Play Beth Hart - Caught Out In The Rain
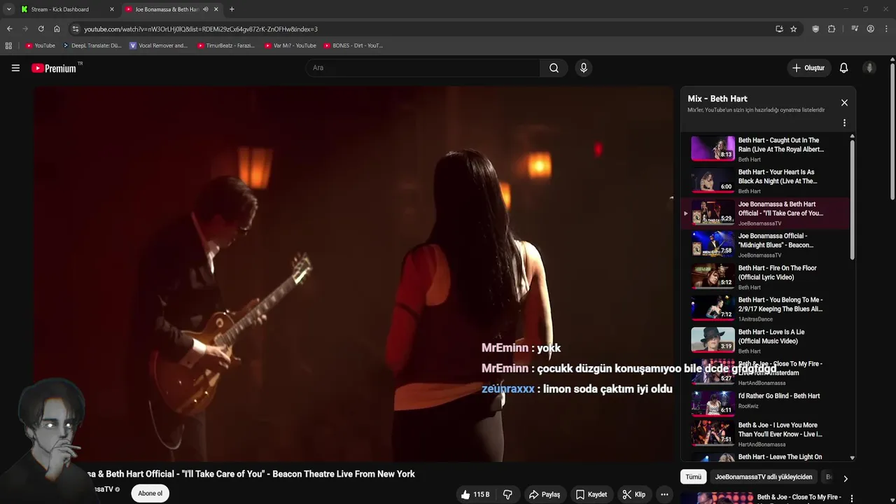 coord(766,149)
